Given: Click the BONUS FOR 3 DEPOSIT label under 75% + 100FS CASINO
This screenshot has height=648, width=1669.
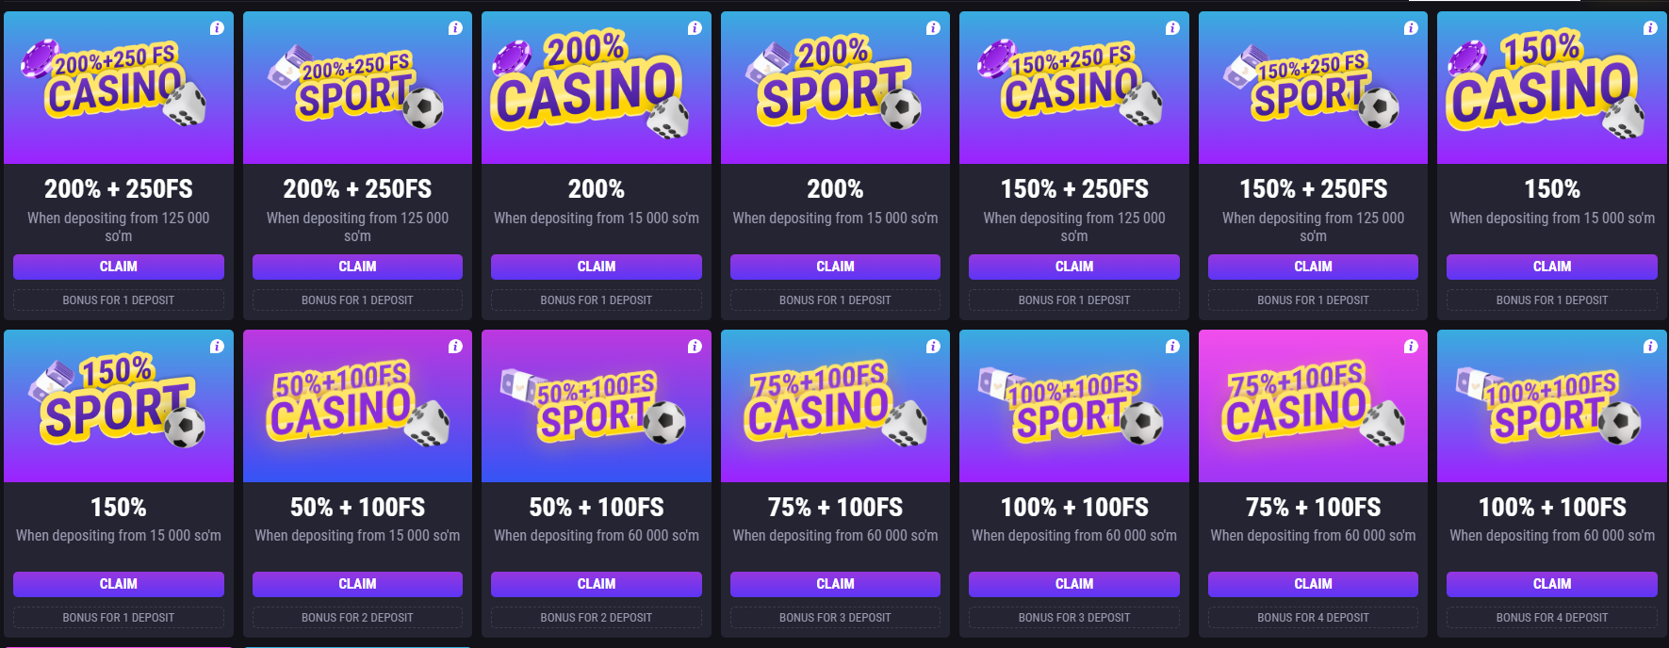Looking at the screenshot, I should click(835, 617).
